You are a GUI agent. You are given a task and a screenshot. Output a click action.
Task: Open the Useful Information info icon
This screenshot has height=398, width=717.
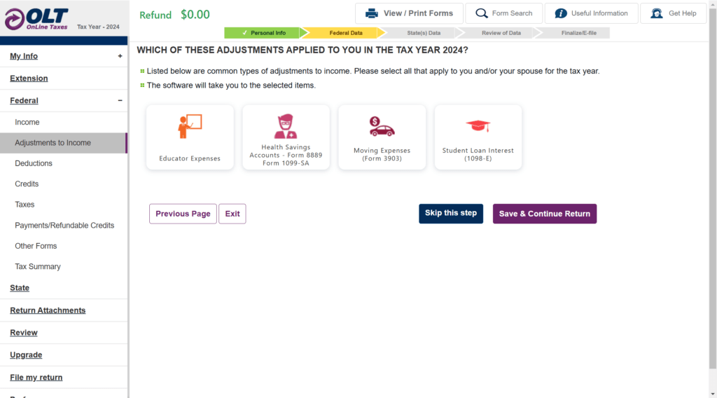[561, 13]
